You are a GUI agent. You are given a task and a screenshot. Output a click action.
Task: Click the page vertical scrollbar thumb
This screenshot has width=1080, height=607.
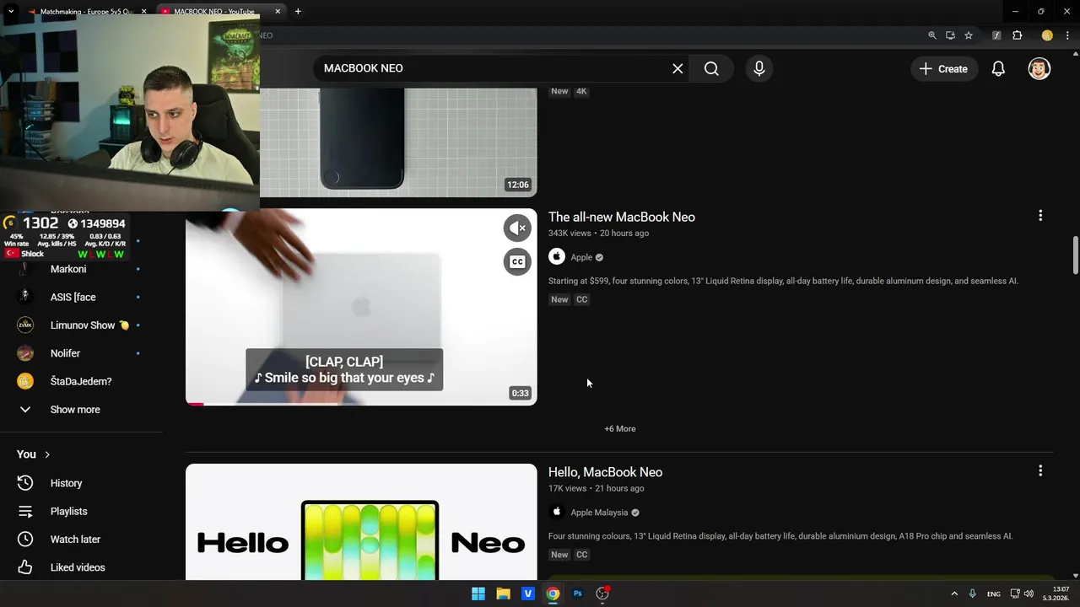[1075, 255]
